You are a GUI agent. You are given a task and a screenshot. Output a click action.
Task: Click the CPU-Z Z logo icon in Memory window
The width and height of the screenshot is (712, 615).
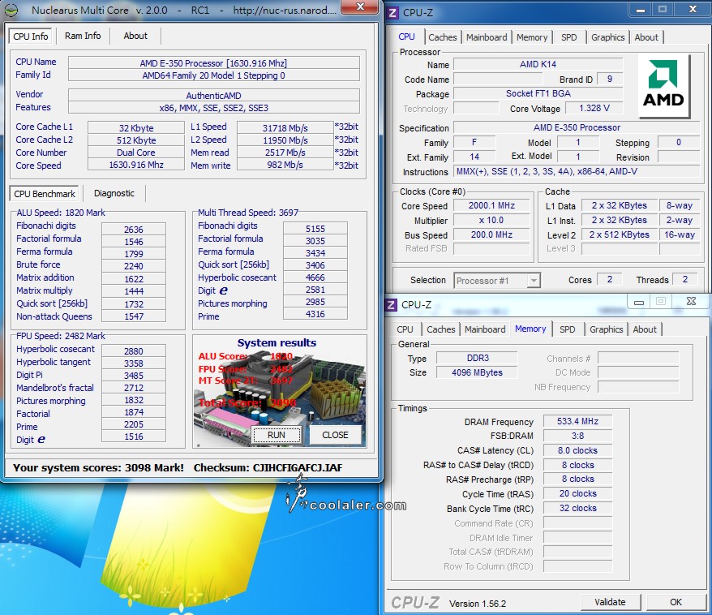(x=391, y=305)
